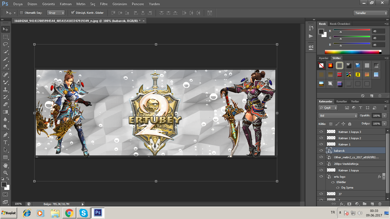390x219 pixels.
Task: Select the Eyedropper tool
Action: pos(5,67)
